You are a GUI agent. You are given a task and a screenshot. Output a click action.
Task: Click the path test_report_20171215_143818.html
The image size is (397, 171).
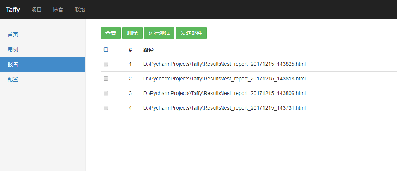coord(224,79)
